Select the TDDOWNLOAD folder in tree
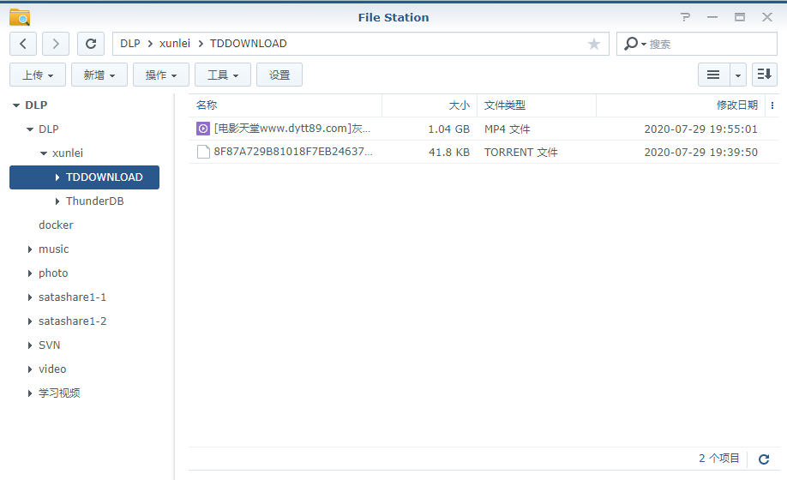Screen dimensions: 787x480 [84, 177]
